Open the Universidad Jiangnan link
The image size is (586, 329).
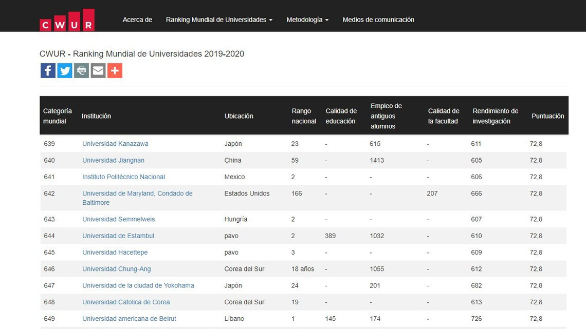pyautogui.click(x=113, y=160)
